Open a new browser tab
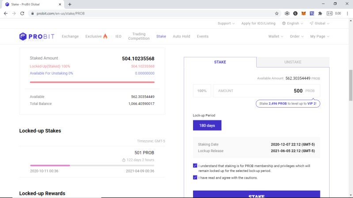 69,4
